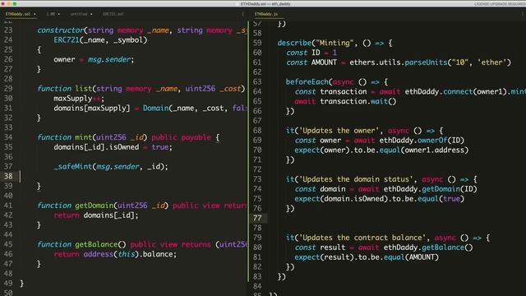Click the LICENSE UPGRADE REQUIRED notice
This screenshot has height=296, width=526.
coord(500,4)
